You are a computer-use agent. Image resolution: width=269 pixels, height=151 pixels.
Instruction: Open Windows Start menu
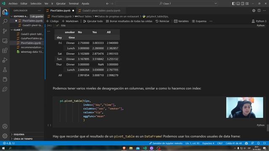3,148
